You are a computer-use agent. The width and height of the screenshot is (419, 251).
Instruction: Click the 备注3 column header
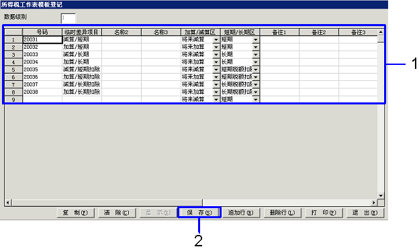pyautogui.click(x=358, y=32)
